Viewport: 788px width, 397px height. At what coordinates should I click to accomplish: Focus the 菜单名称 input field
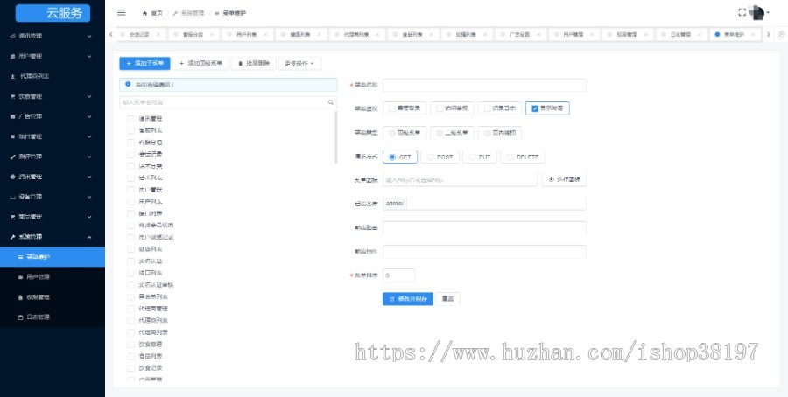click(484, 86)
